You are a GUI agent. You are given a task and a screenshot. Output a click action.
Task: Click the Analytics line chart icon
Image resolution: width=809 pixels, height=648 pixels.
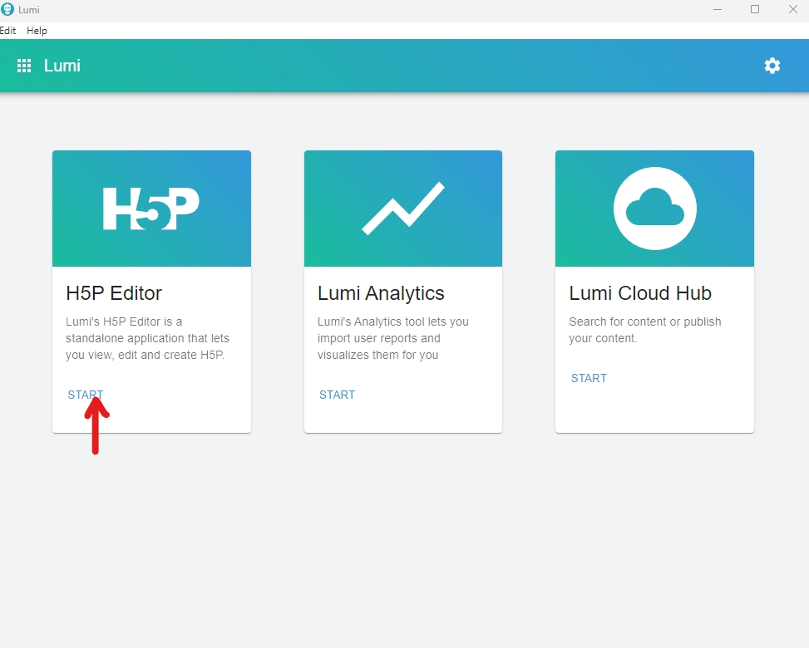[403, 209]
